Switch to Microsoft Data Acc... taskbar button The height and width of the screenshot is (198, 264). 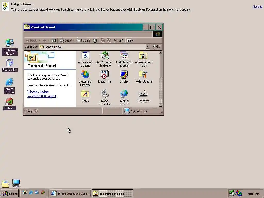click(71, 194)
